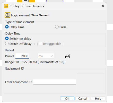The width and height of the screenshot is (113, 103).
Task: Choose the Switch-off delay option
Action: coord(7,44)
